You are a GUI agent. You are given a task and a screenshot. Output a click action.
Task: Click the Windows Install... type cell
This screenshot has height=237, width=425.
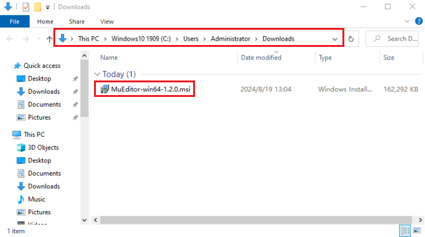click(x=345, y=89)
